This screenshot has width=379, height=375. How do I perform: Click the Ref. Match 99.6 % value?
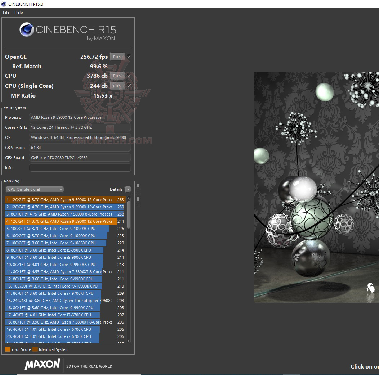click(99, 67)
